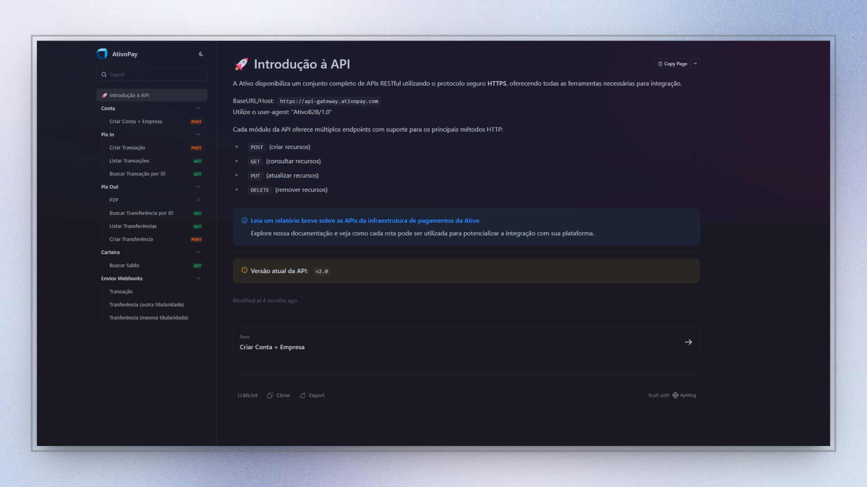Select Listar Transações in sidebar
Image resolution: width=867 pixels, height=487 pixels.
coord(129,161)
